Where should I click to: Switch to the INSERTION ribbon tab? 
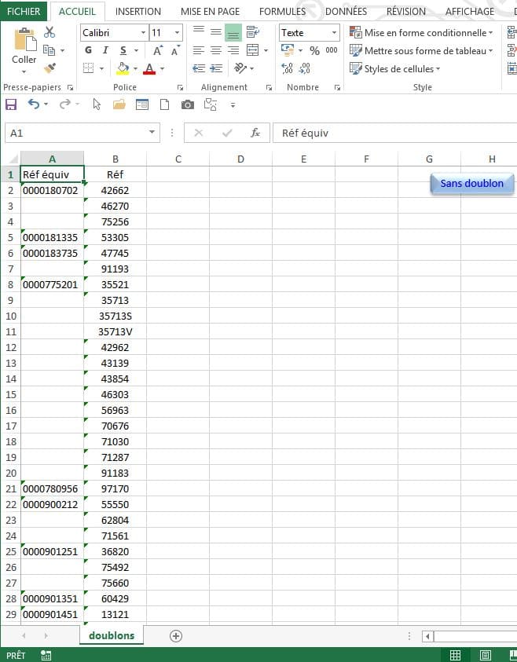click(x=137, y=11)
